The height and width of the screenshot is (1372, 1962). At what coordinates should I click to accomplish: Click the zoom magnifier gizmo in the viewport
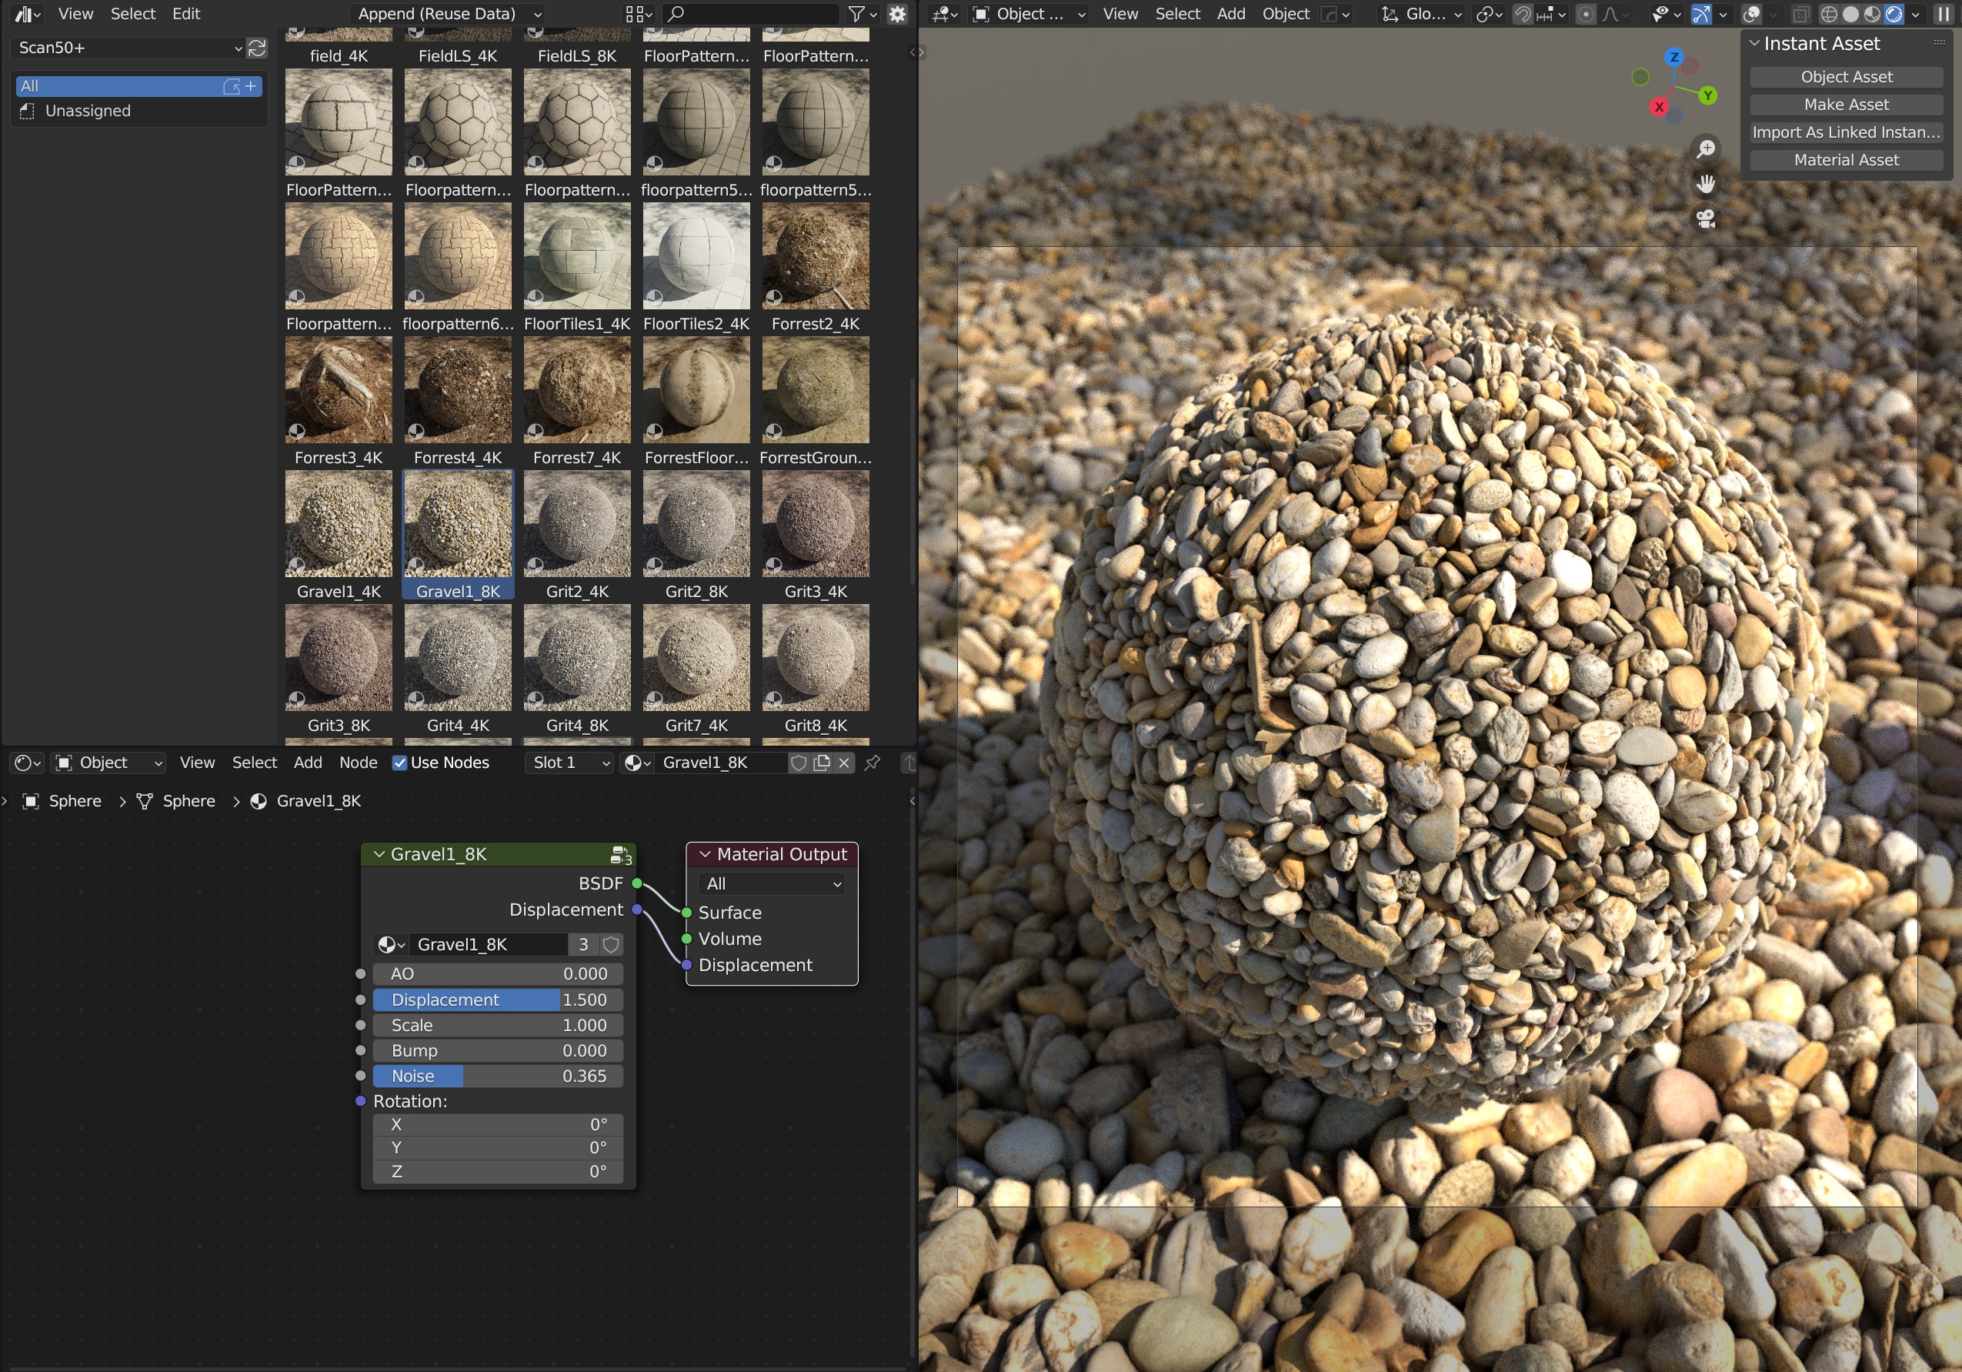click(x=1706, y=148)
